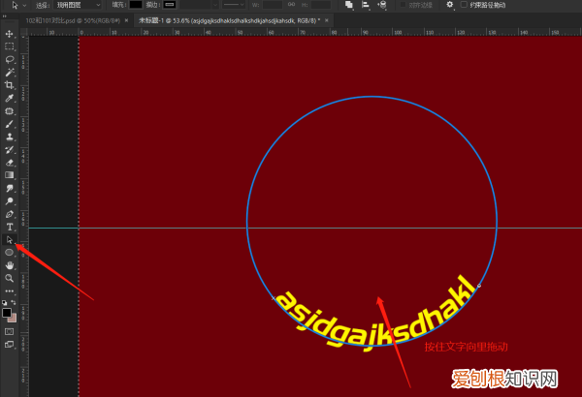Toggle the align edges checkbox
Viewport: 582px width, 397px height.
(x=403, y=5)
